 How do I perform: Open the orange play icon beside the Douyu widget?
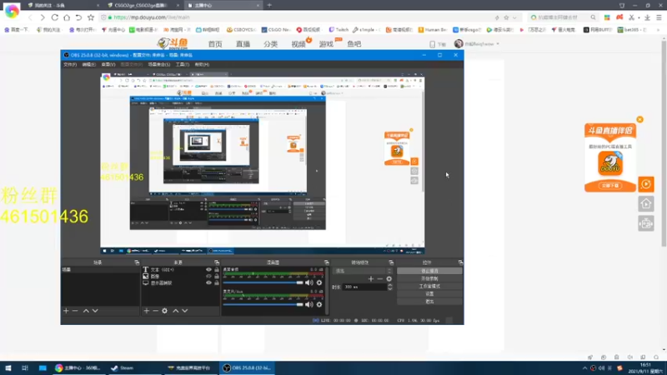coord(645,184)
